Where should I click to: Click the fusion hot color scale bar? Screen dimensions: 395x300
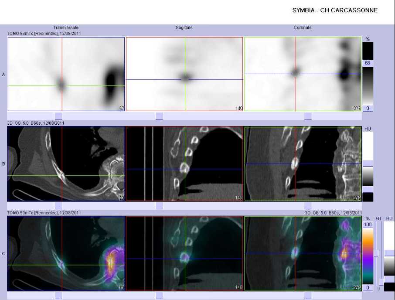368,256
